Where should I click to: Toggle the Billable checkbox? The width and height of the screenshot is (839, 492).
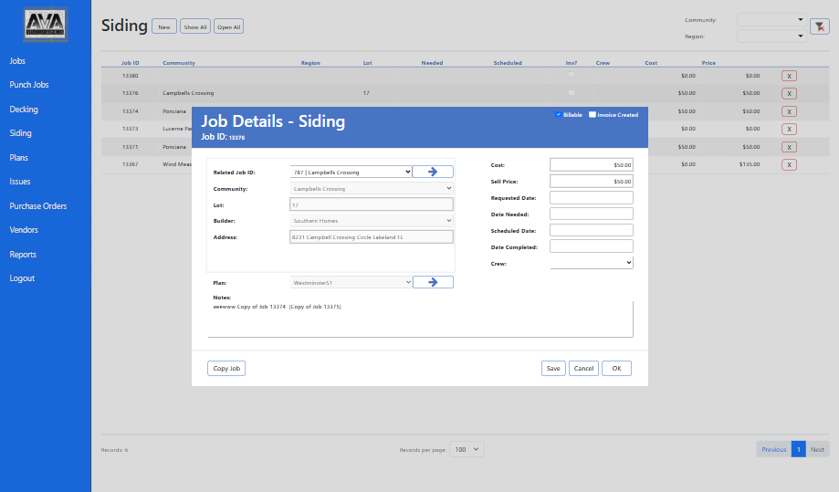click(558, 115)
